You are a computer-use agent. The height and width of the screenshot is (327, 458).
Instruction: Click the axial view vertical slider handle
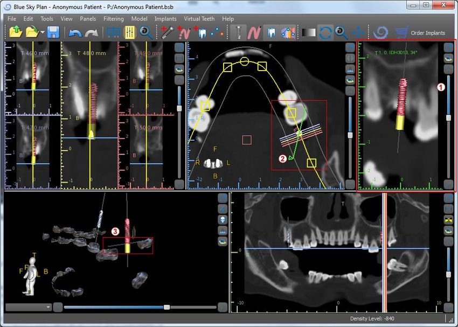pyautogui.click(x=350, y=135)
